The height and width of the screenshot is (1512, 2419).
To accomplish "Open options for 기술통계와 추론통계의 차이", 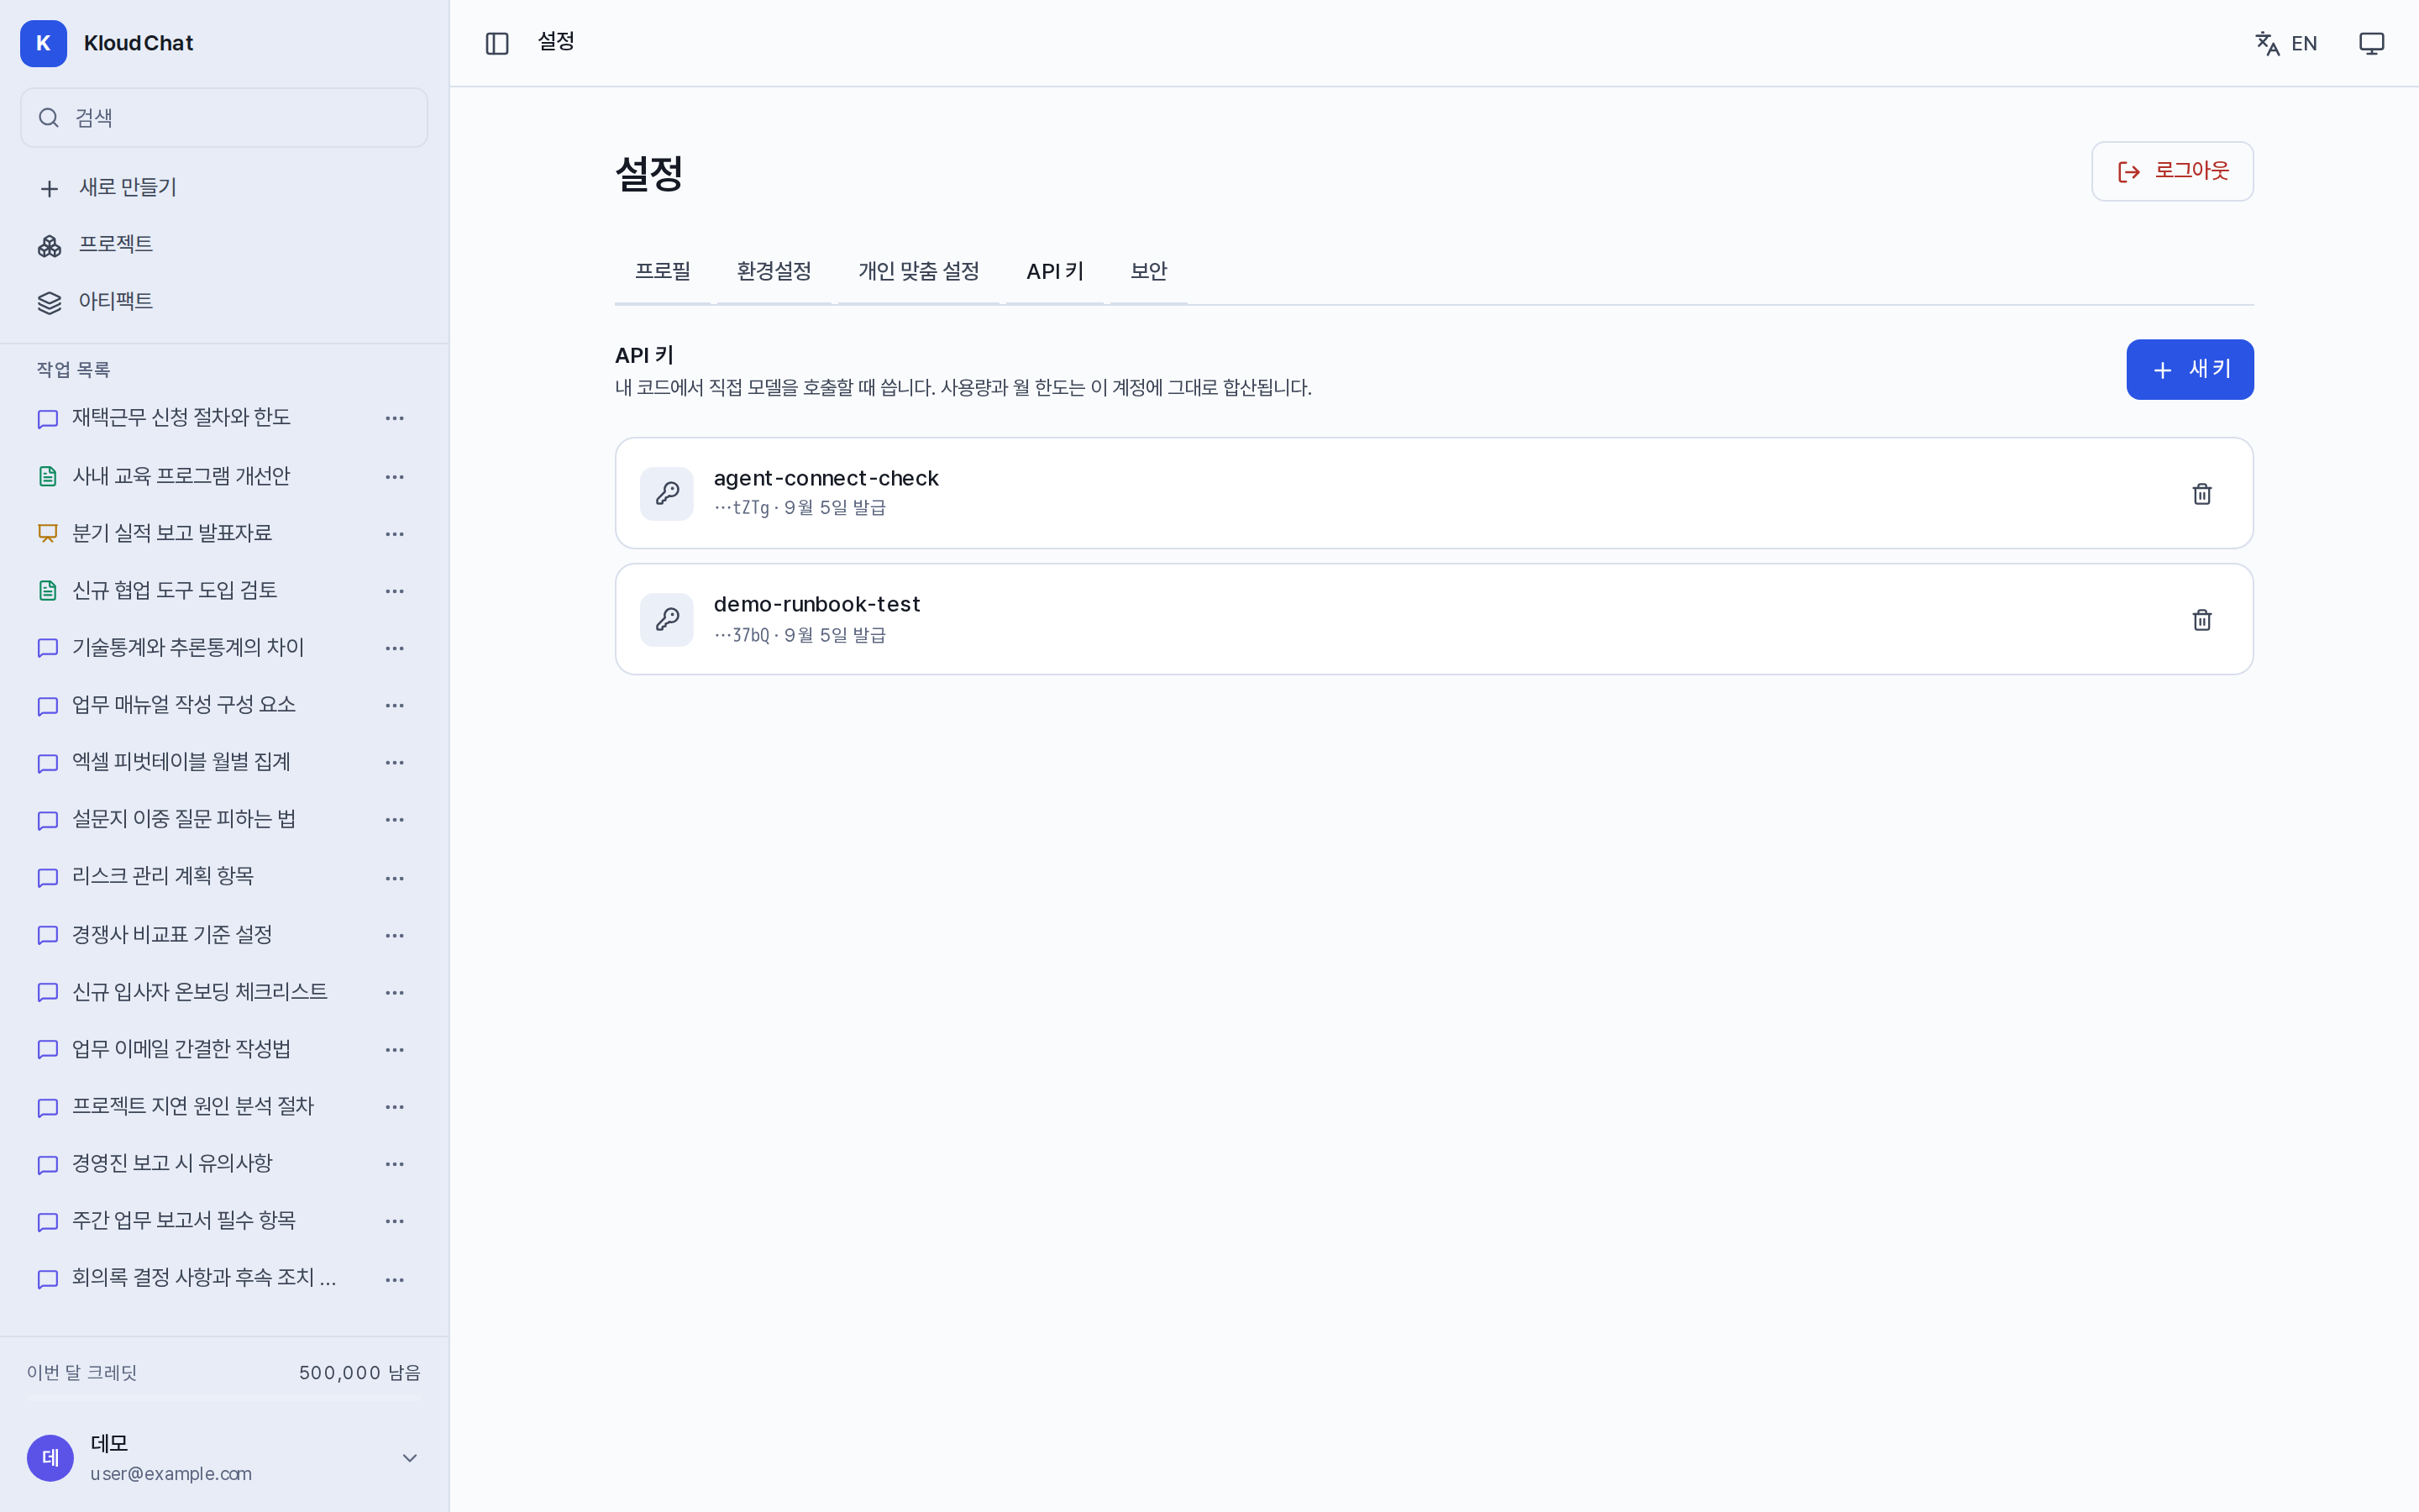I will pos(395,648).
